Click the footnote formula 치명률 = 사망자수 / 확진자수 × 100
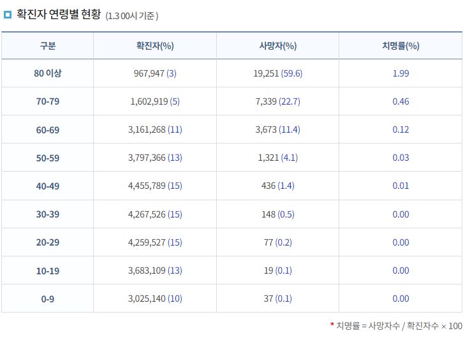The image size is (470, 340). pos(399,325)
